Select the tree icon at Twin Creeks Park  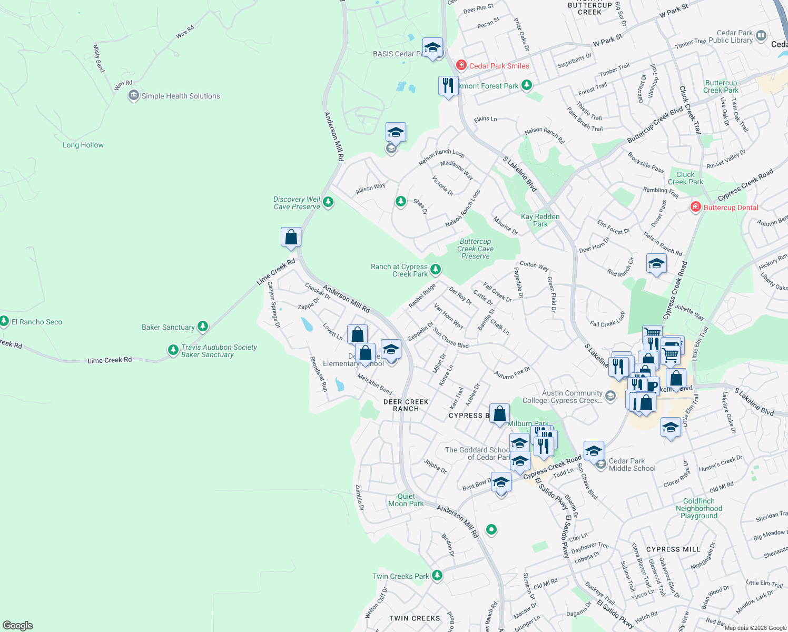point(437,576)
